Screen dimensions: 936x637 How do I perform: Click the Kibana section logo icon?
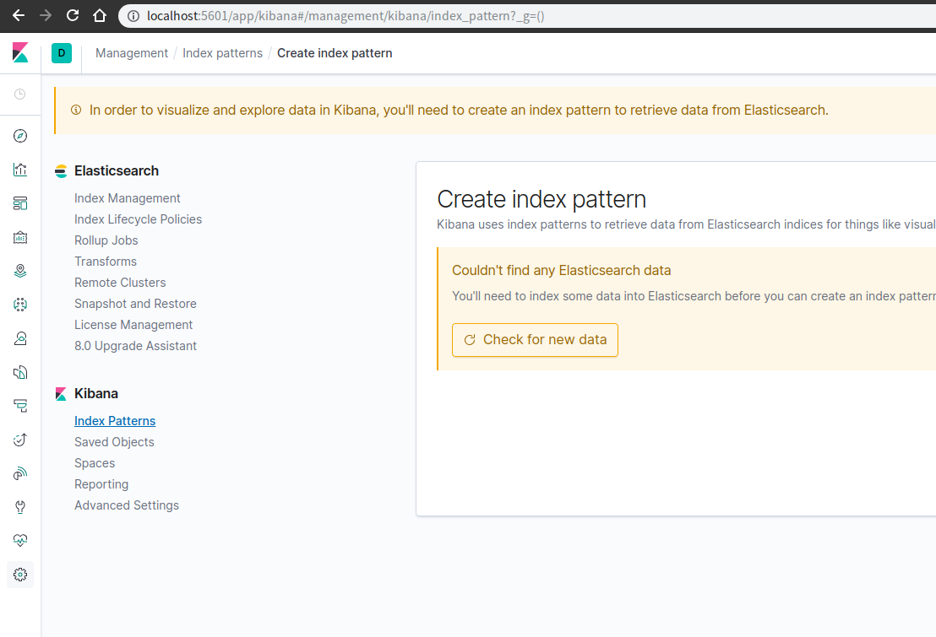click(x=61, y=394)
